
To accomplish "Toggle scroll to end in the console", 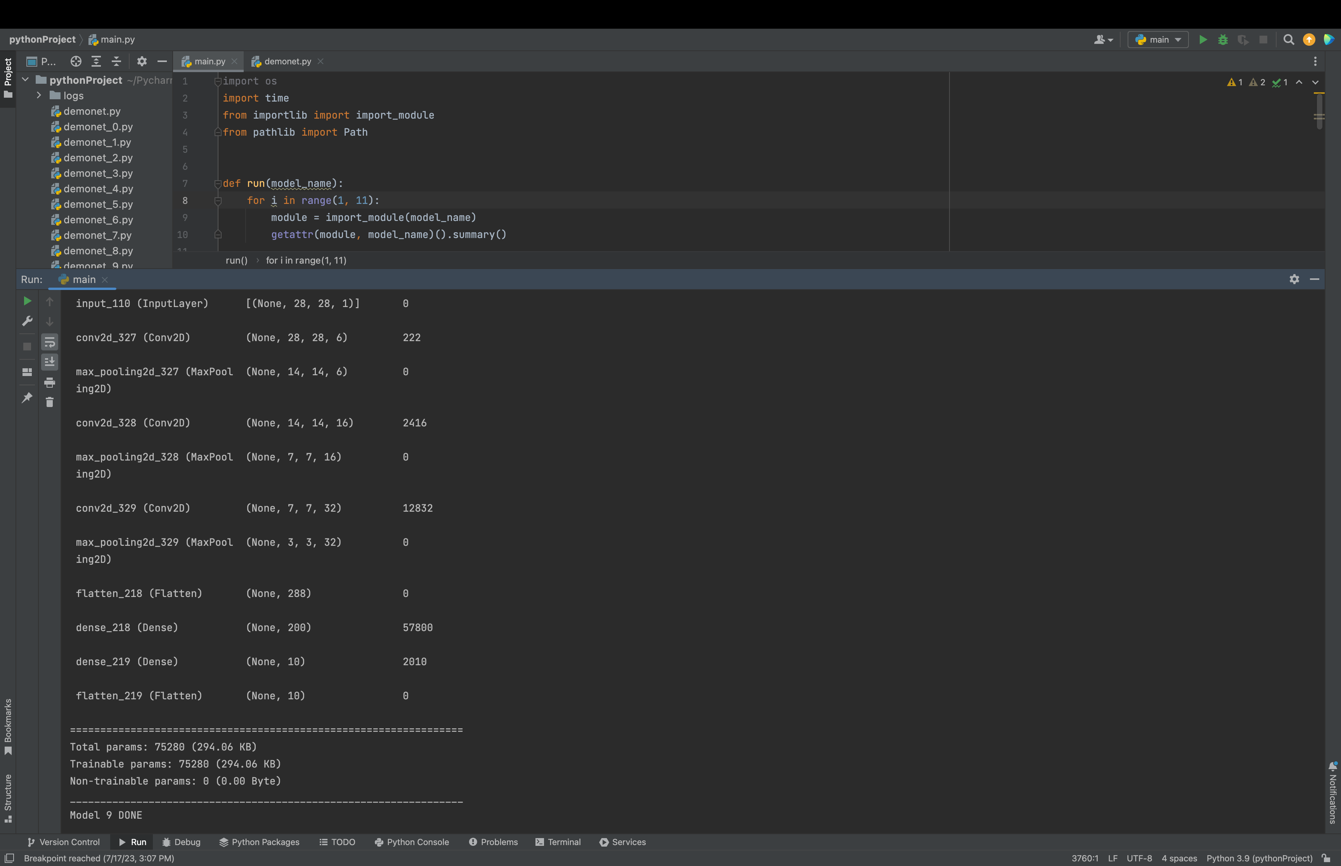I will (50, 362).
